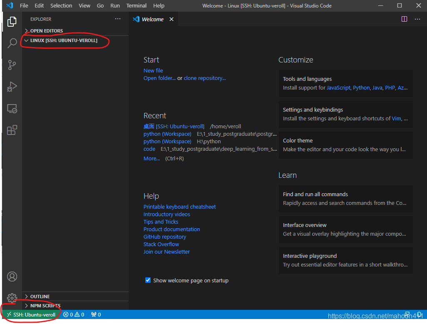Screen dimensions: 427x324
Task: Click the New file link
Action: point(153,70)
